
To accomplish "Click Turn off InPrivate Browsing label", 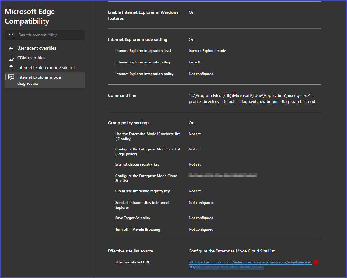I will point(138,229).
